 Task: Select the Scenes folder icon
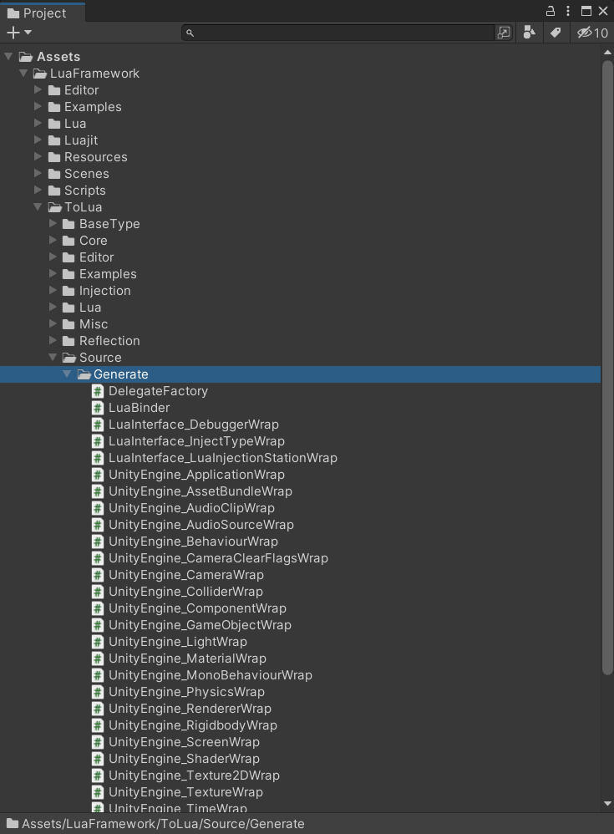click(54, 174)
